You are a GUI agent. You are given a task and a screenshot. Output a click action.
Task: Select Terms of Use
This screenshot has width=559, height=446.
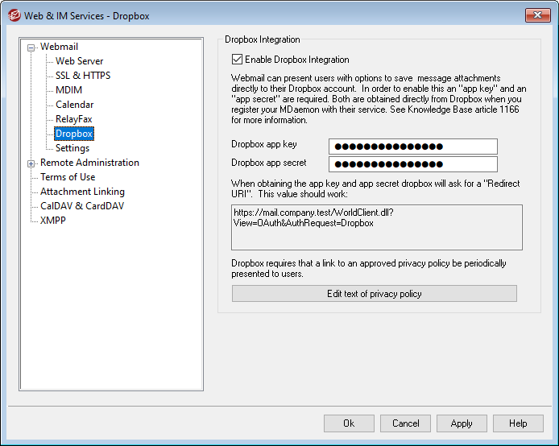click(68, 177)
